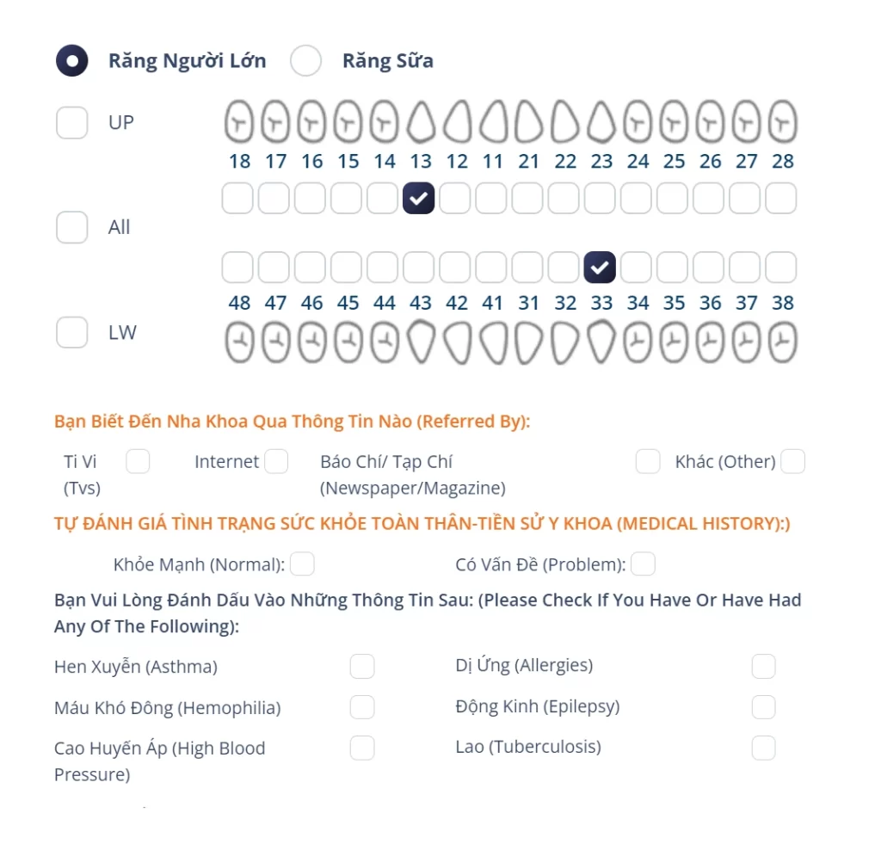Viewport: 881px width, 850px height.
Task: Click the upper tooth 28 icon
Action: point(782,123)
